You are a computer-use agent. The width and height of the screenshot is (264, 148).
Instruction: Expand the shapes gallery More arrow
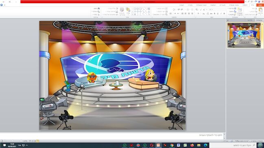pyautogui.click(x=132, y=15)
